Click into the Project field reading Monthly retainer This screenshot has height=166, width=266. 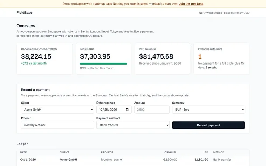tap(57, 125)
